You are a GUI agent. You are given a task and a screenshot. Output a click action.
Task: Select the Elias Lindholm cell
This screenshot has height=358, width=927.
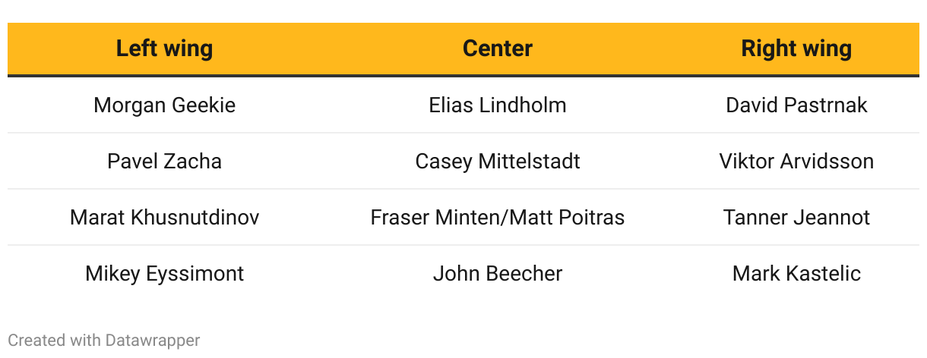[x=497, y=105]
